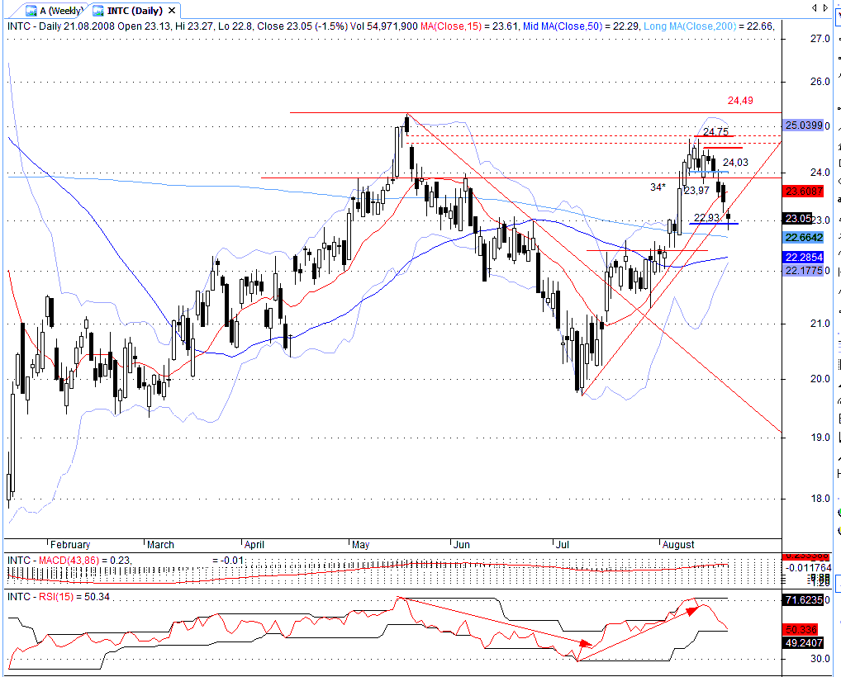Click the 22,93 chart annotation
The height and width of the screenshot is (677, 841).
pyautogui.click(x=706, y=218)
